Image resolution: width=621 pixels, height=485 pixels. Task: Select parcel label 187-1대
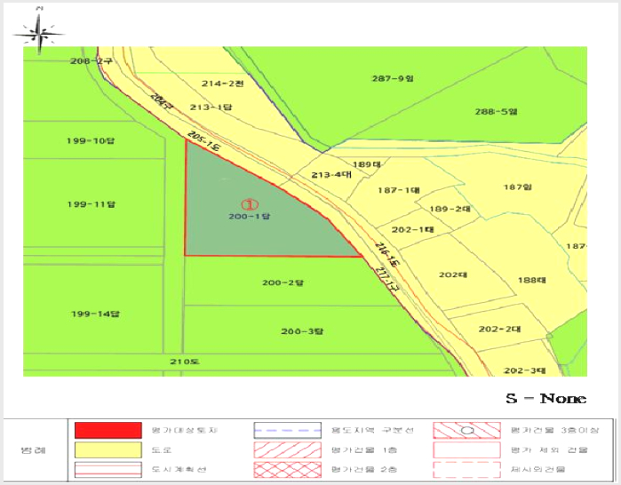tap(399, 190)
